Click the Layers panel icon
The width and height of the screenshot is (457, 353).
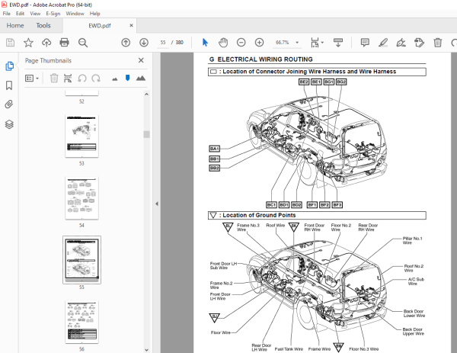[9, 124]
